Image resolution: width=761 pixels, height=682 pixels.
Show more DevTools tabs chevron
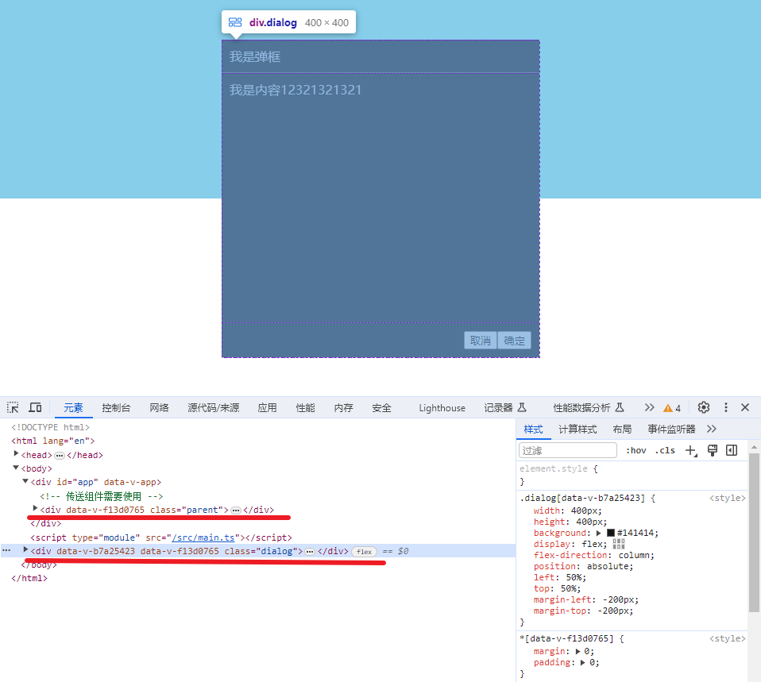click(649, 407)
